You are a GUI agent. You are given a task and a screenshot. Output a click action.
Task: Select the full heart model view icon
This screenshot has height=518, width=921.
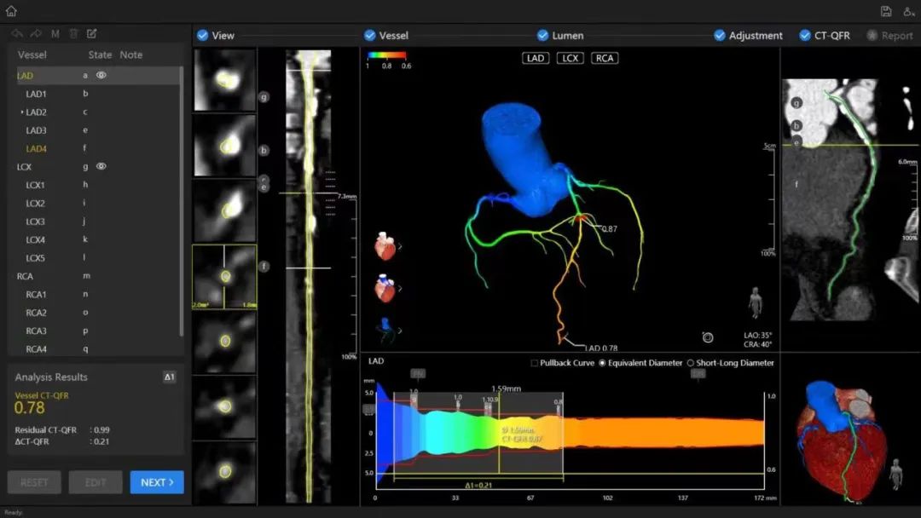[x=385, y=247]
